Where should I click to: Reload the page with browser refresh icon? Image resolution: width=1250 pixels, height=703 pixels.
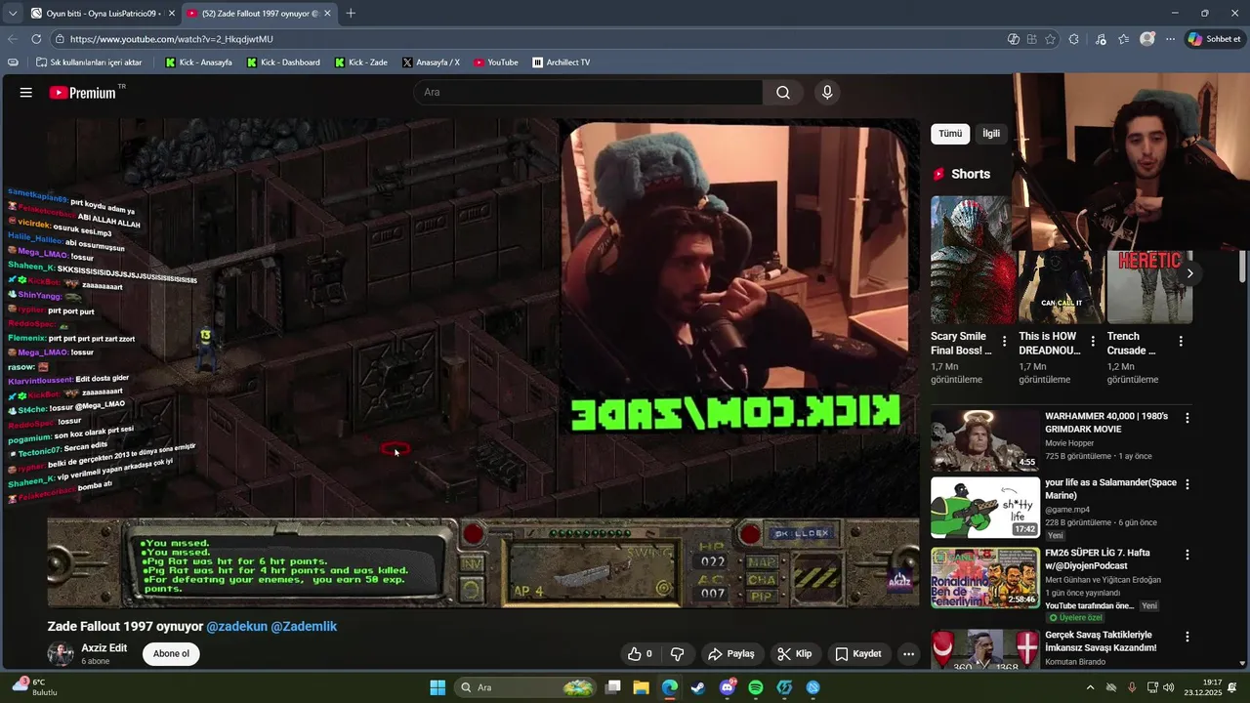(36, 39)
